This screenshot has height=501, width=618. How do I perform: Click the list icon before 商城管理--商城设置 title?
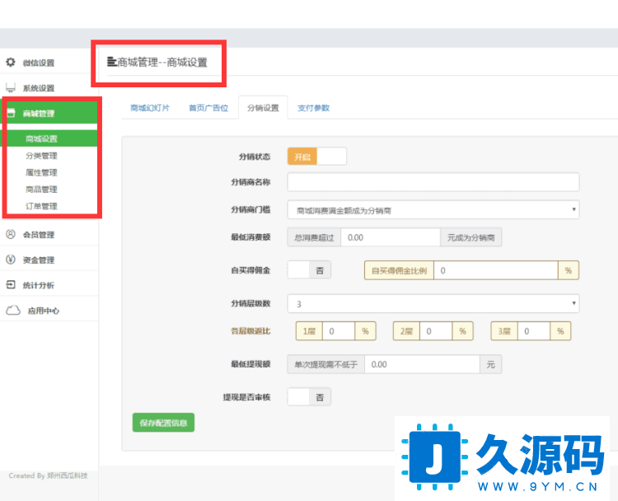tap(112, 62)
